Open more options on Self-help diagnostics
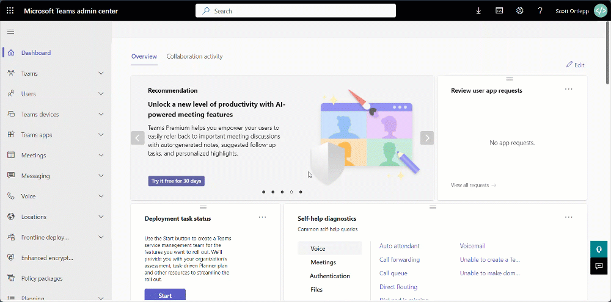Viewport: 611px width, 302px height. tap(568, 217)
